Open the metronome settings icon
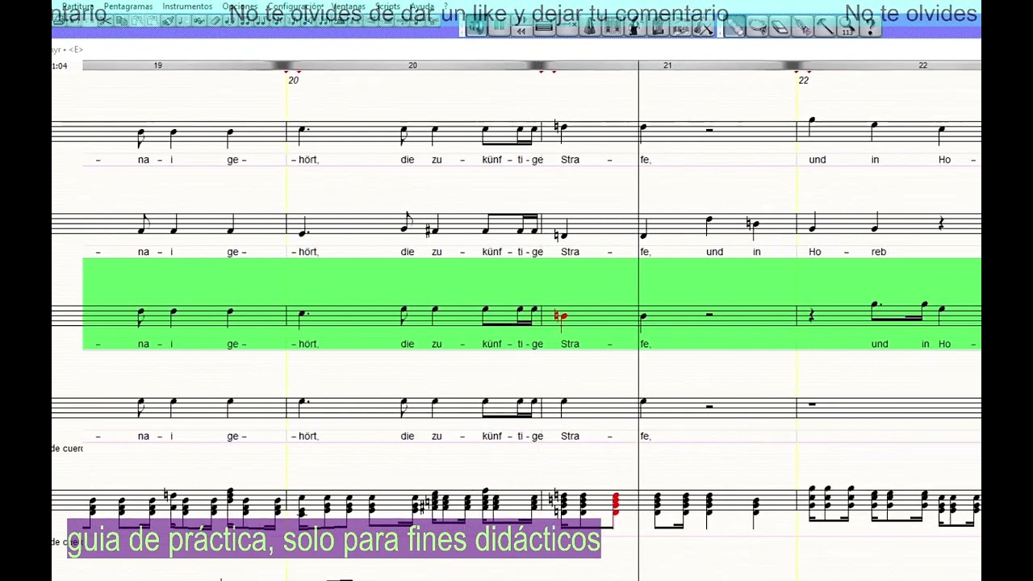This screenshot has width=1033, height=581. tap(590, 27)
